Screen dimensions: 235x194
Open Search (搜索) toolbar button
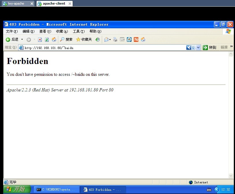pyautogui.click(x=66, y=39)
